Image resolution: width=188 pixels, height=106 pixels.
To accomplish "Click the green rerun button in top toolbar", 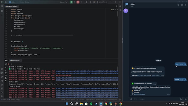I will tap(71, 2).
